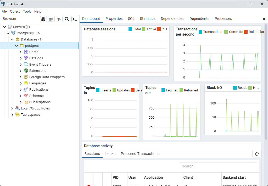Select the Languages tree item
This screenshot has height=186, width=268.
[38, 83]
